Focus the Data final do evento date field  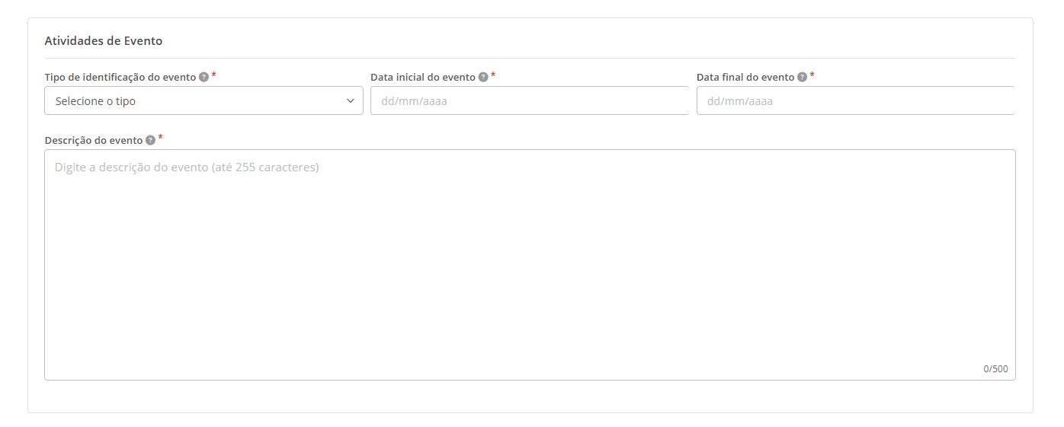pyautogui.click(x=855, y=100)
